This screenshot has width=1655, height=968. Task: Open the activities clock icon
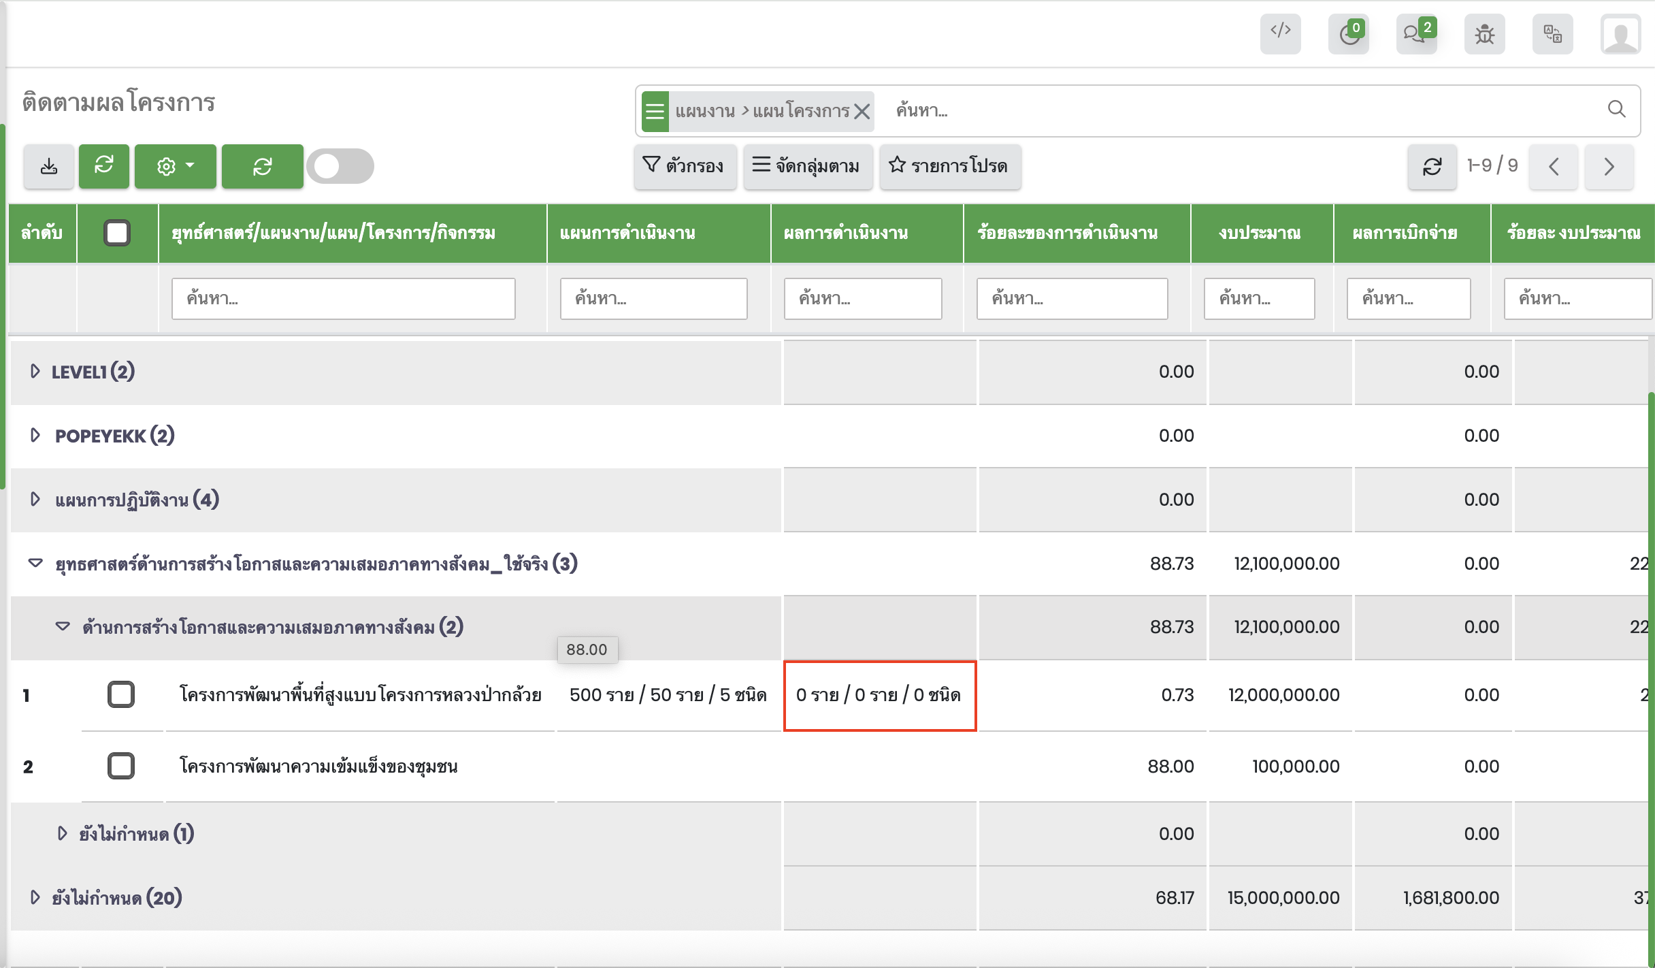tap(1348, 33)
